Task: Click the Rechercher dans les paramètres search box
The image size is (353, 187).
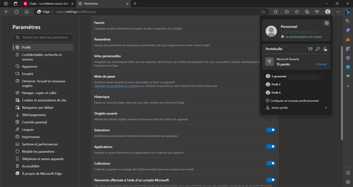Action: pyautogui.click(x=43, y=38)
